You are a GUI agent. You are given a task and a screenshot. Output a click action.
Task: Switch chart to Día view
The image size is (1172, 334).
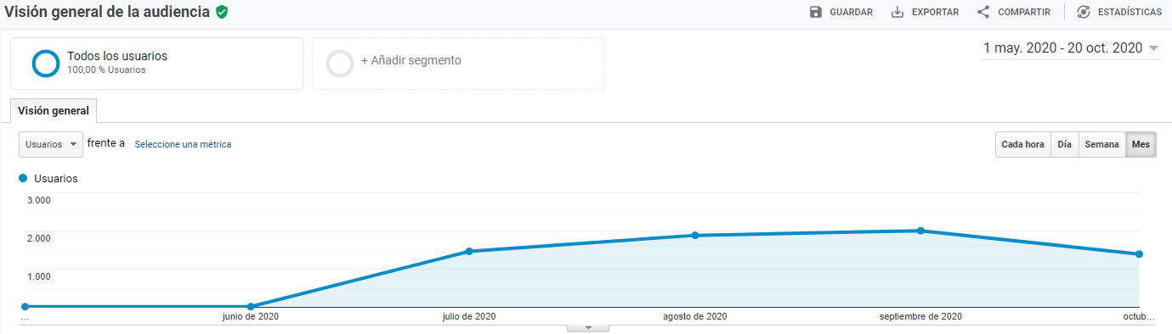[1065, 144]
